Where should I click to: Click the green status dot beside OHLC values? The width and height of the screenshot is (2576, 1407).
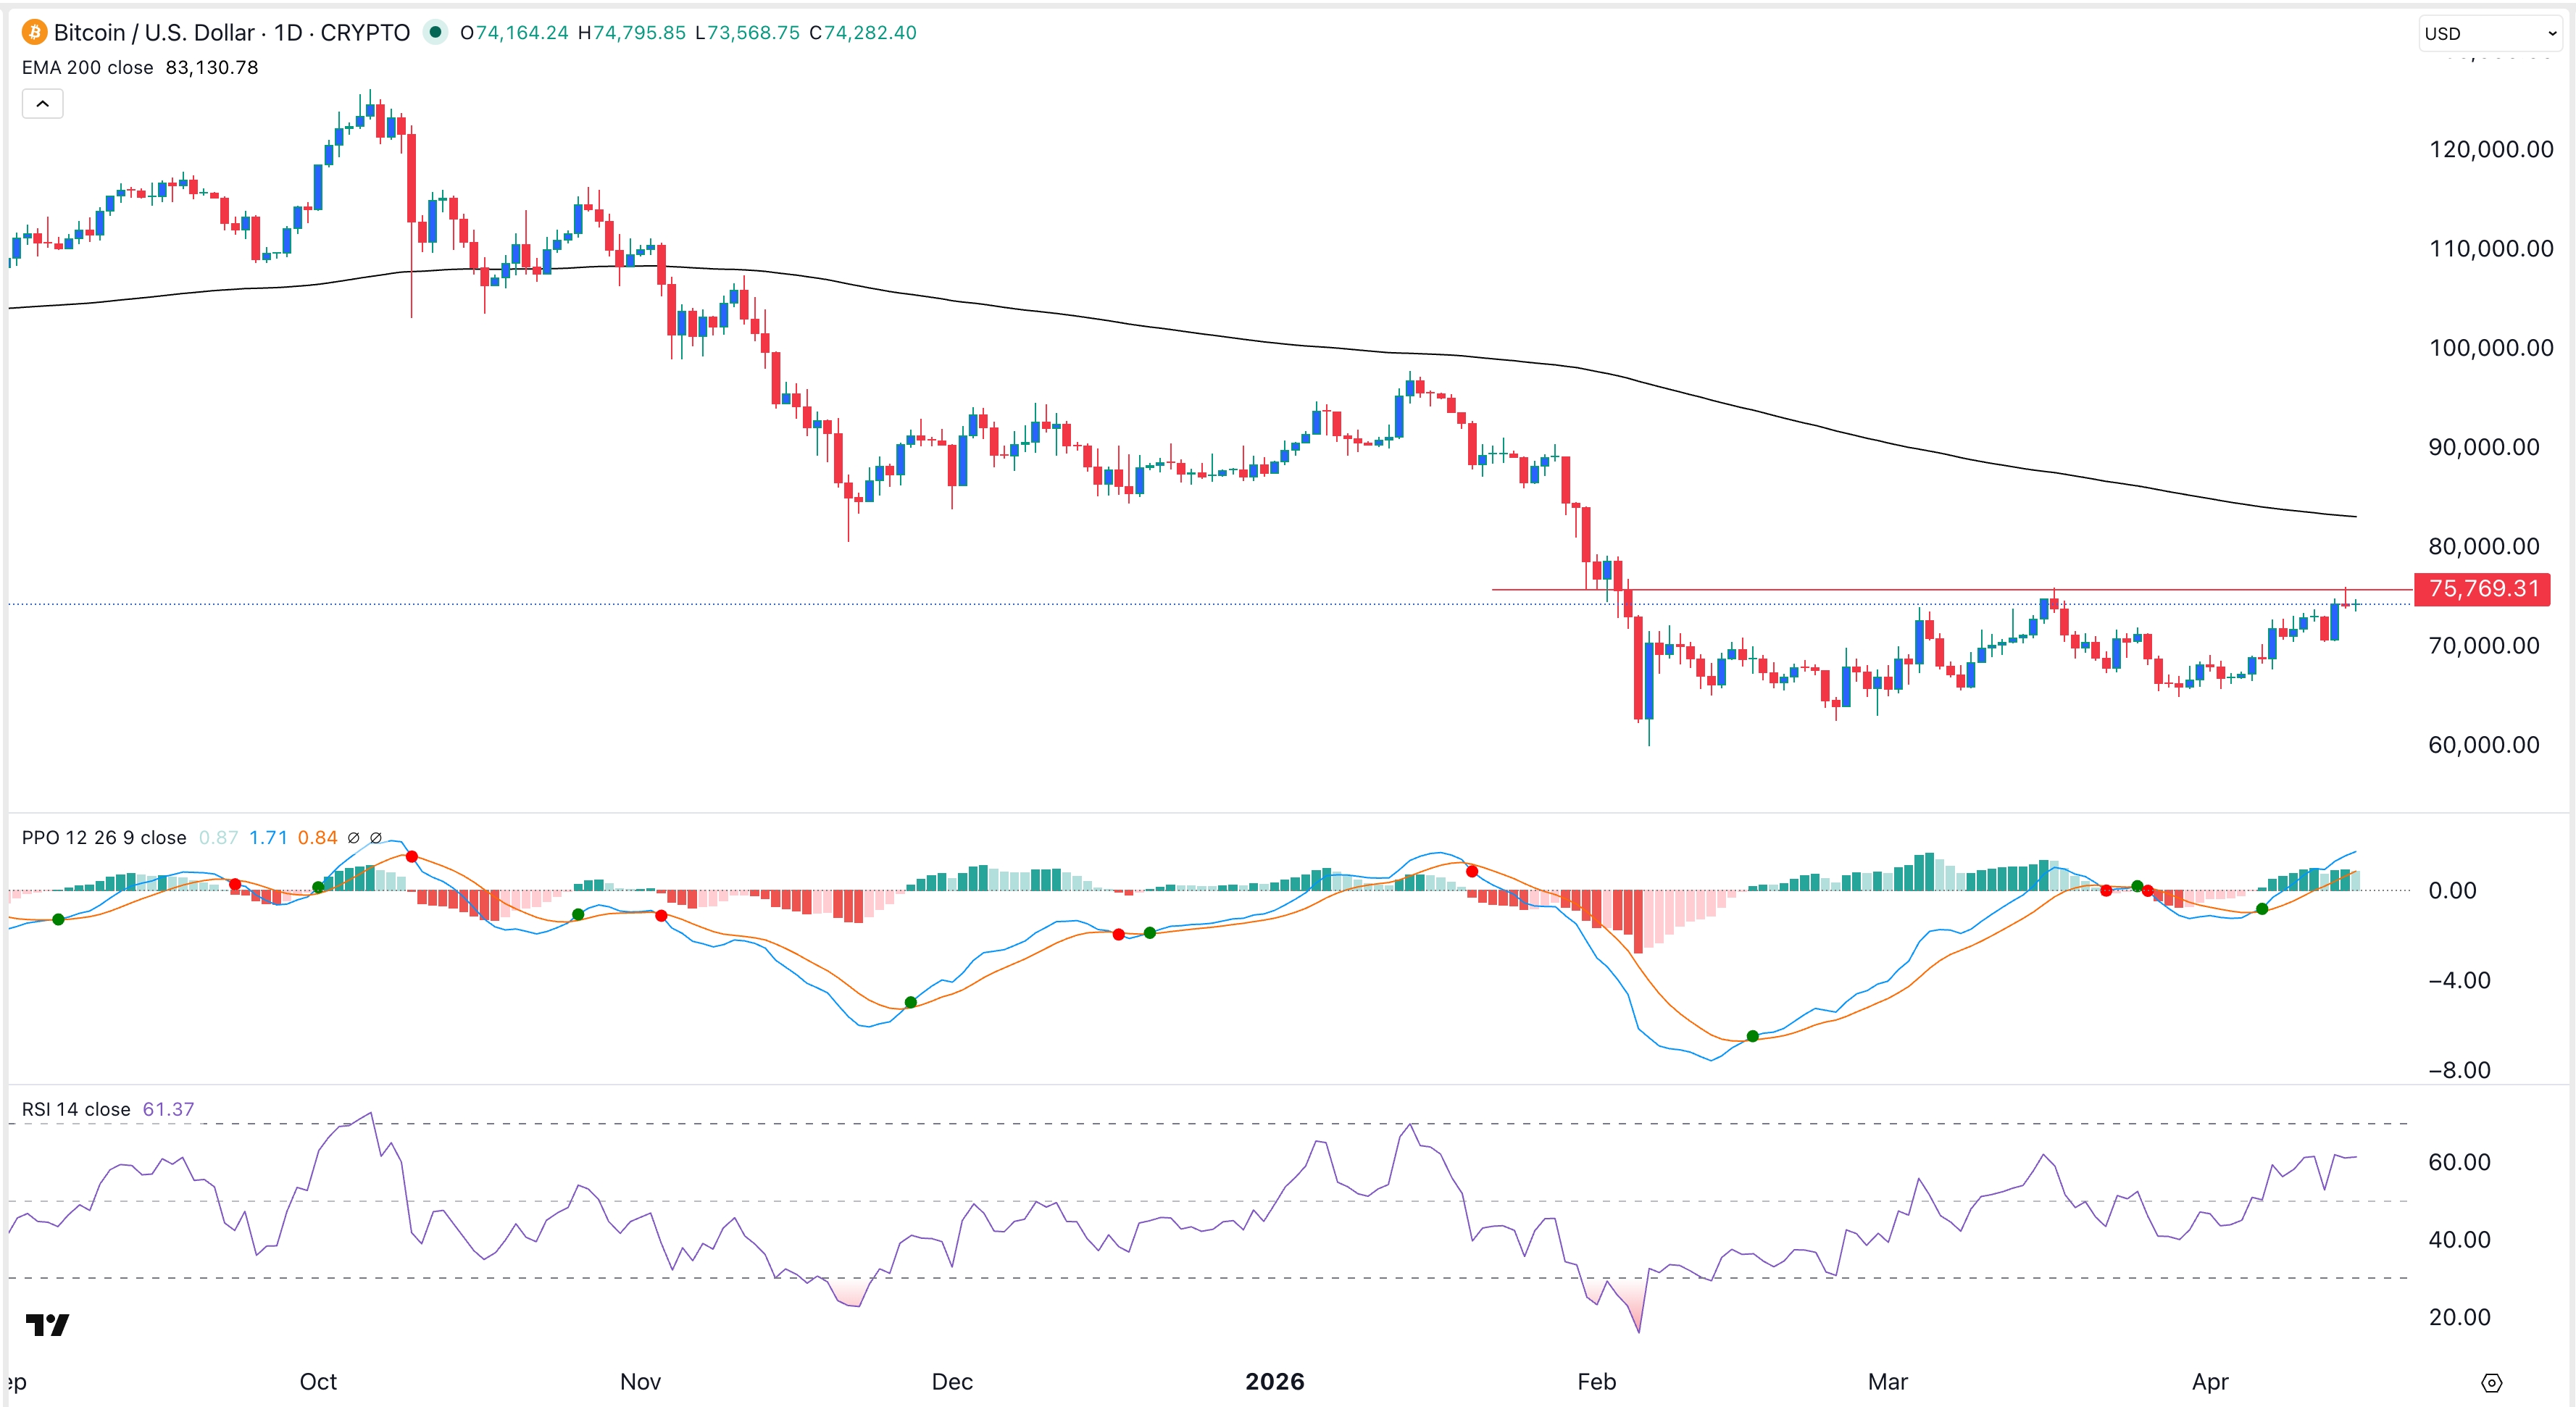(435, 32)
